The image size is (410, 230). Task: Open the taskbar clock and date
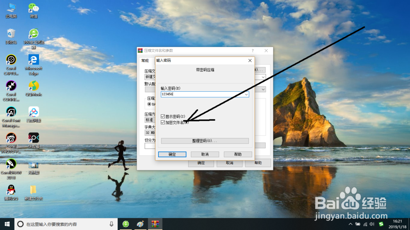[397, 224]
